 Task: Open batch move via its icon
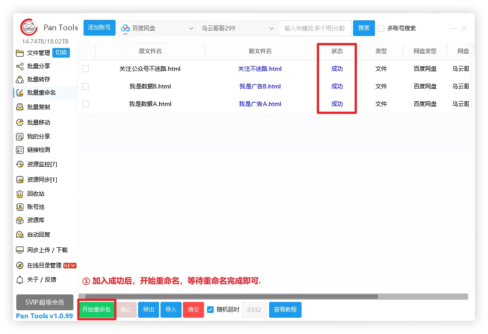pos(20,122)
